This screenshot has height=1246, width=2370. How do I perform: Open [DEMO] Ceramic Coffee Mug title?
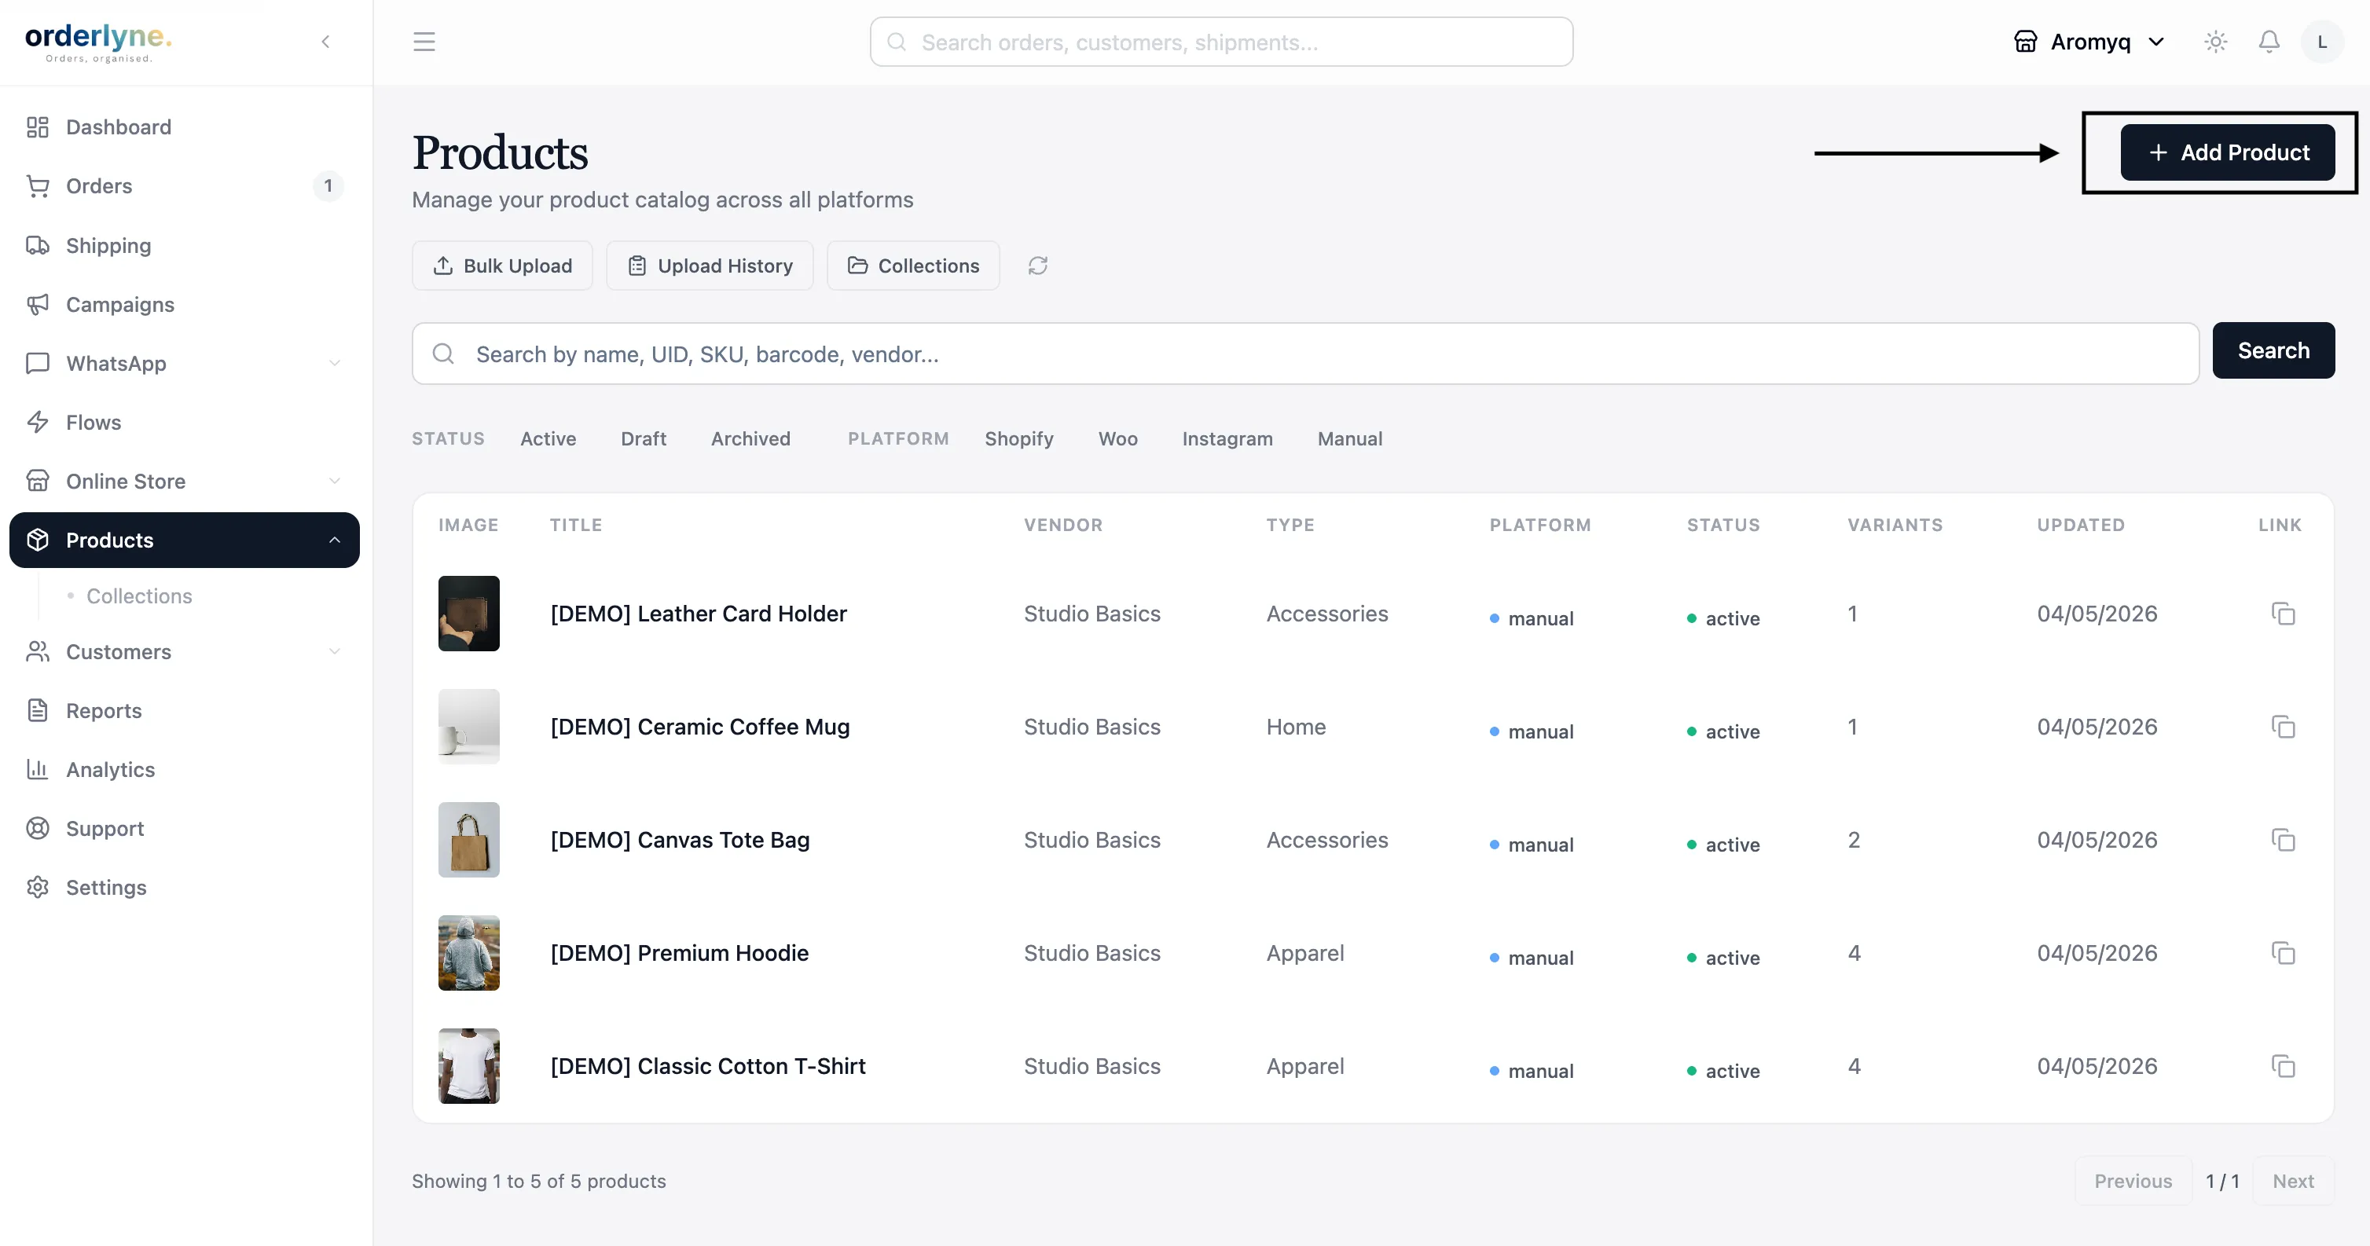(x=700, y=727)
